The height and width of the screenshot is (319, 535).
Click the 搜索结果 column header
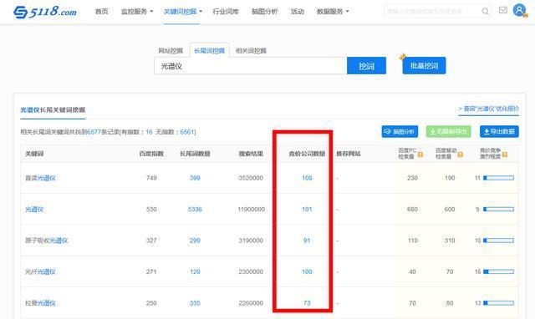point(251,154)
